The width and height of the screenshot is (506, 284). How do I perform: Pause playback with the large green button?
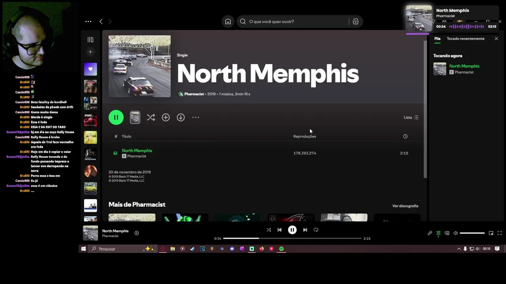116,117
